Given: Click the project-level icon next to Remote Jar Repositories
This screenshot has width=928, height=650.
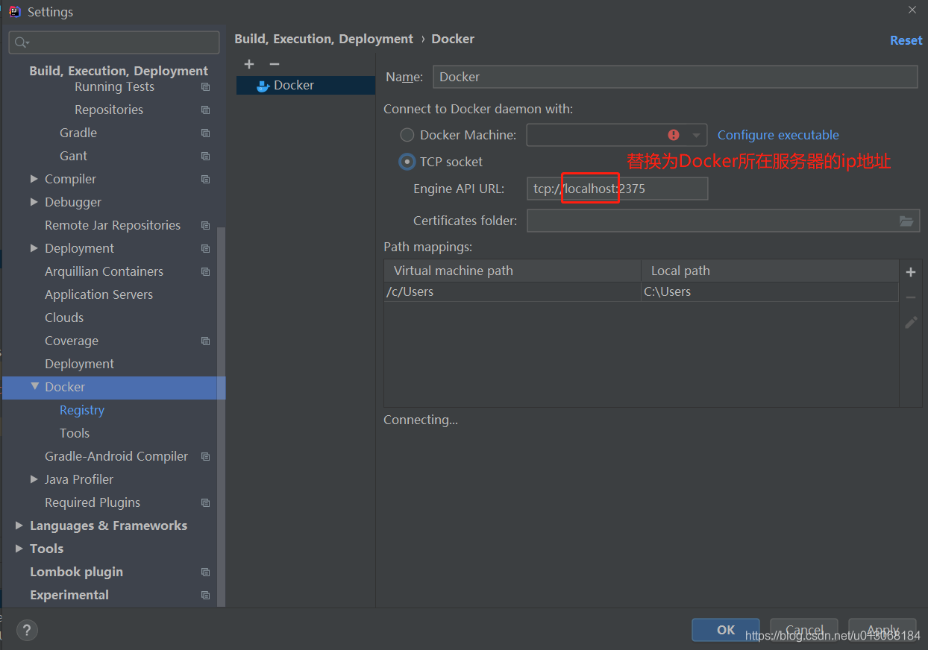Looking at the screenshot, I should 206,226.
